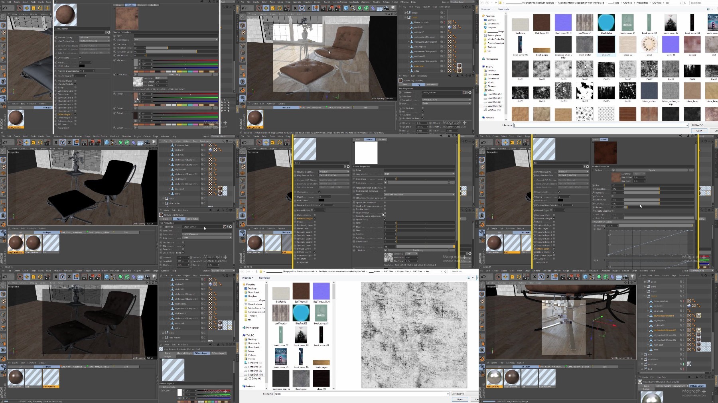This screenshot has height=403, width=718.
Task: Toggle Mix Textures checkbox in brown chair frame
Action: click(x=422, y=108)
